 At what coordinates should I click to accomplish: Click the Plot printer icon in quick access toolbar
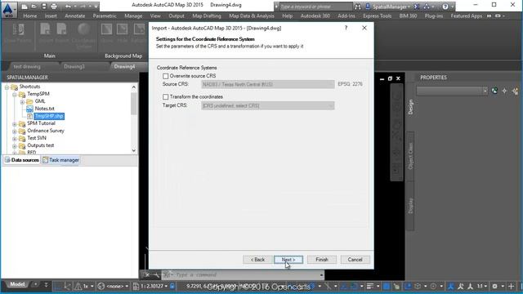(x=54, y=7)
